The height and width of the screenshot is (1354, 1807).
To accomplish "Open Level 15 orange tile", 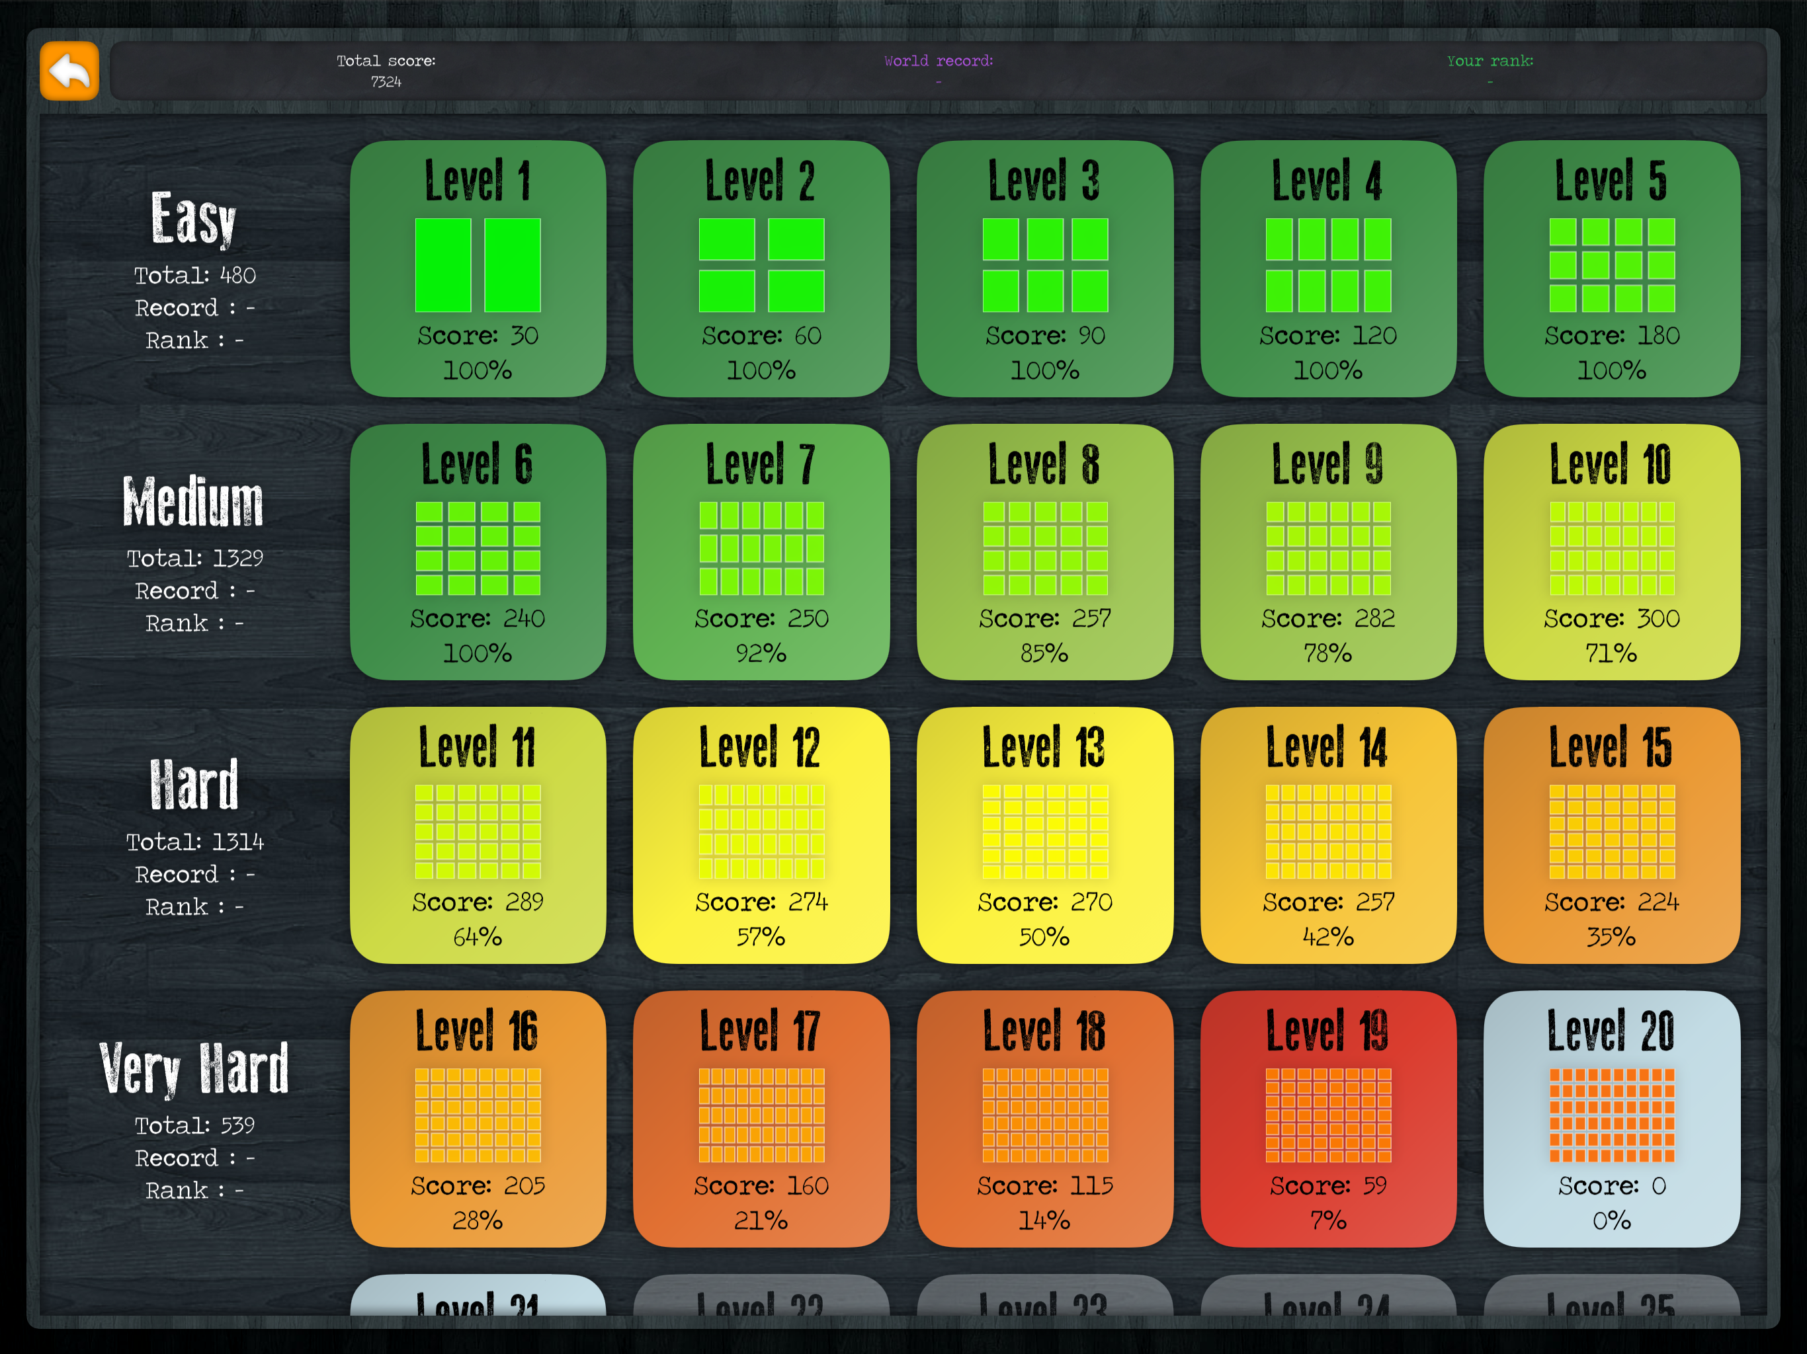I will pos(1611,836).
